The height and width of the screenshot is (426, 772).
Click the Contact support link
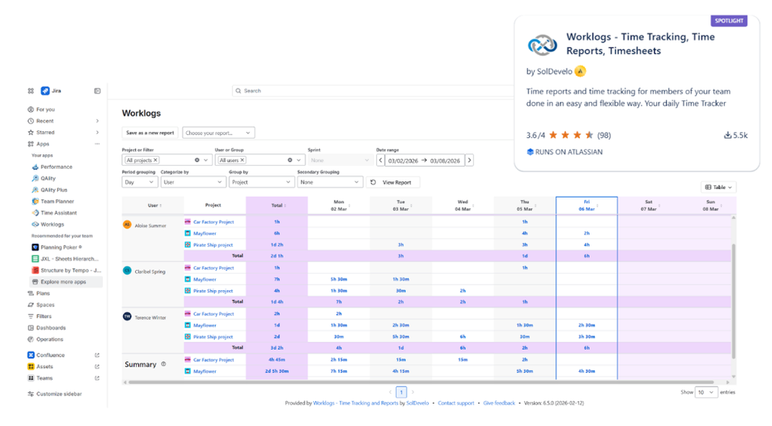[x=456, y=404]
